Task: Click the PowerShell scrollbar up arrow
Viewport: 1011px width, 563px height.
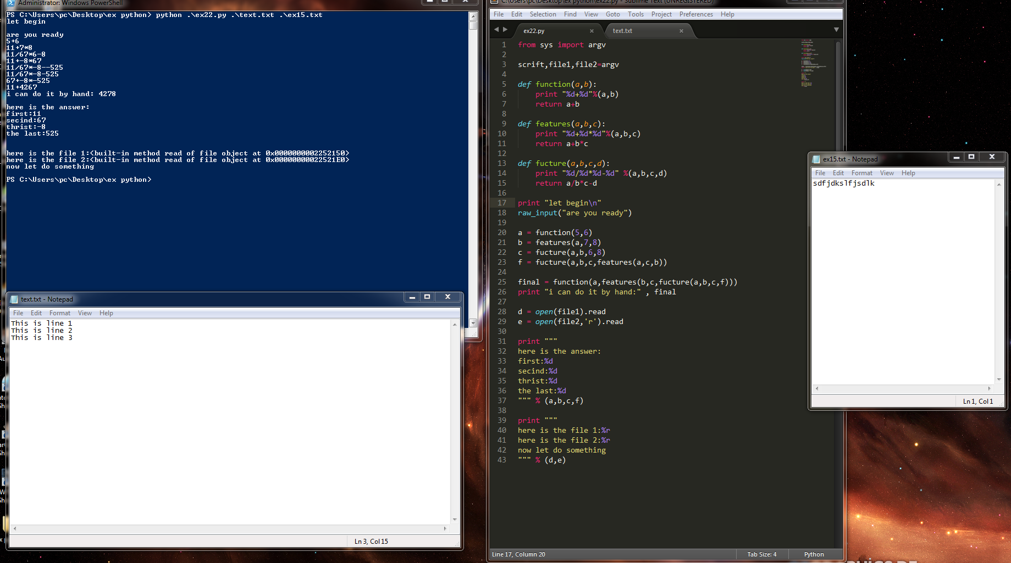Action: pyautogui.click(x=473, y=16)
